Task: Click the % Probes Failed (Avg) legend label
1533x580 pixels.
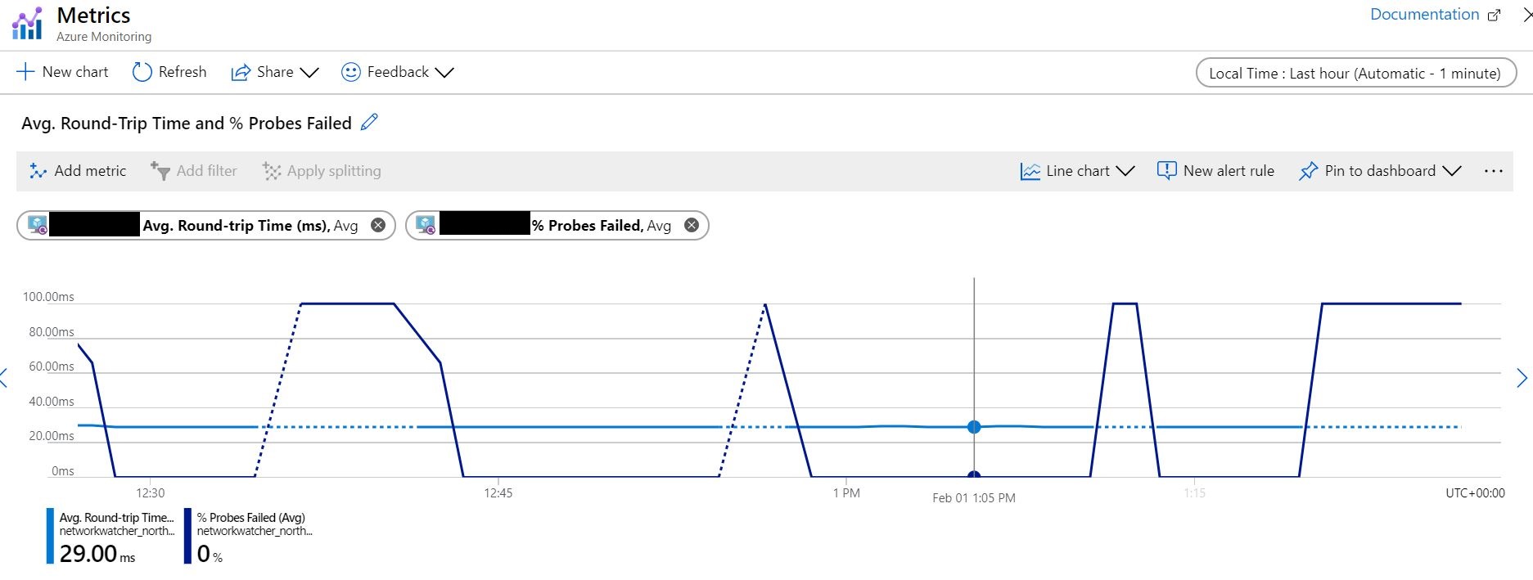Action: [x=251, y=518]
